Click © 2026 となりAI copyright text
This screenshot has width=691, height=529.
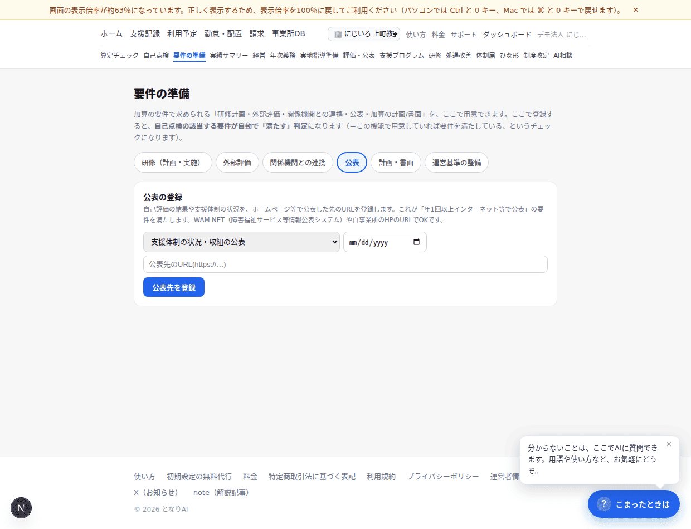(x=161, y=509)
